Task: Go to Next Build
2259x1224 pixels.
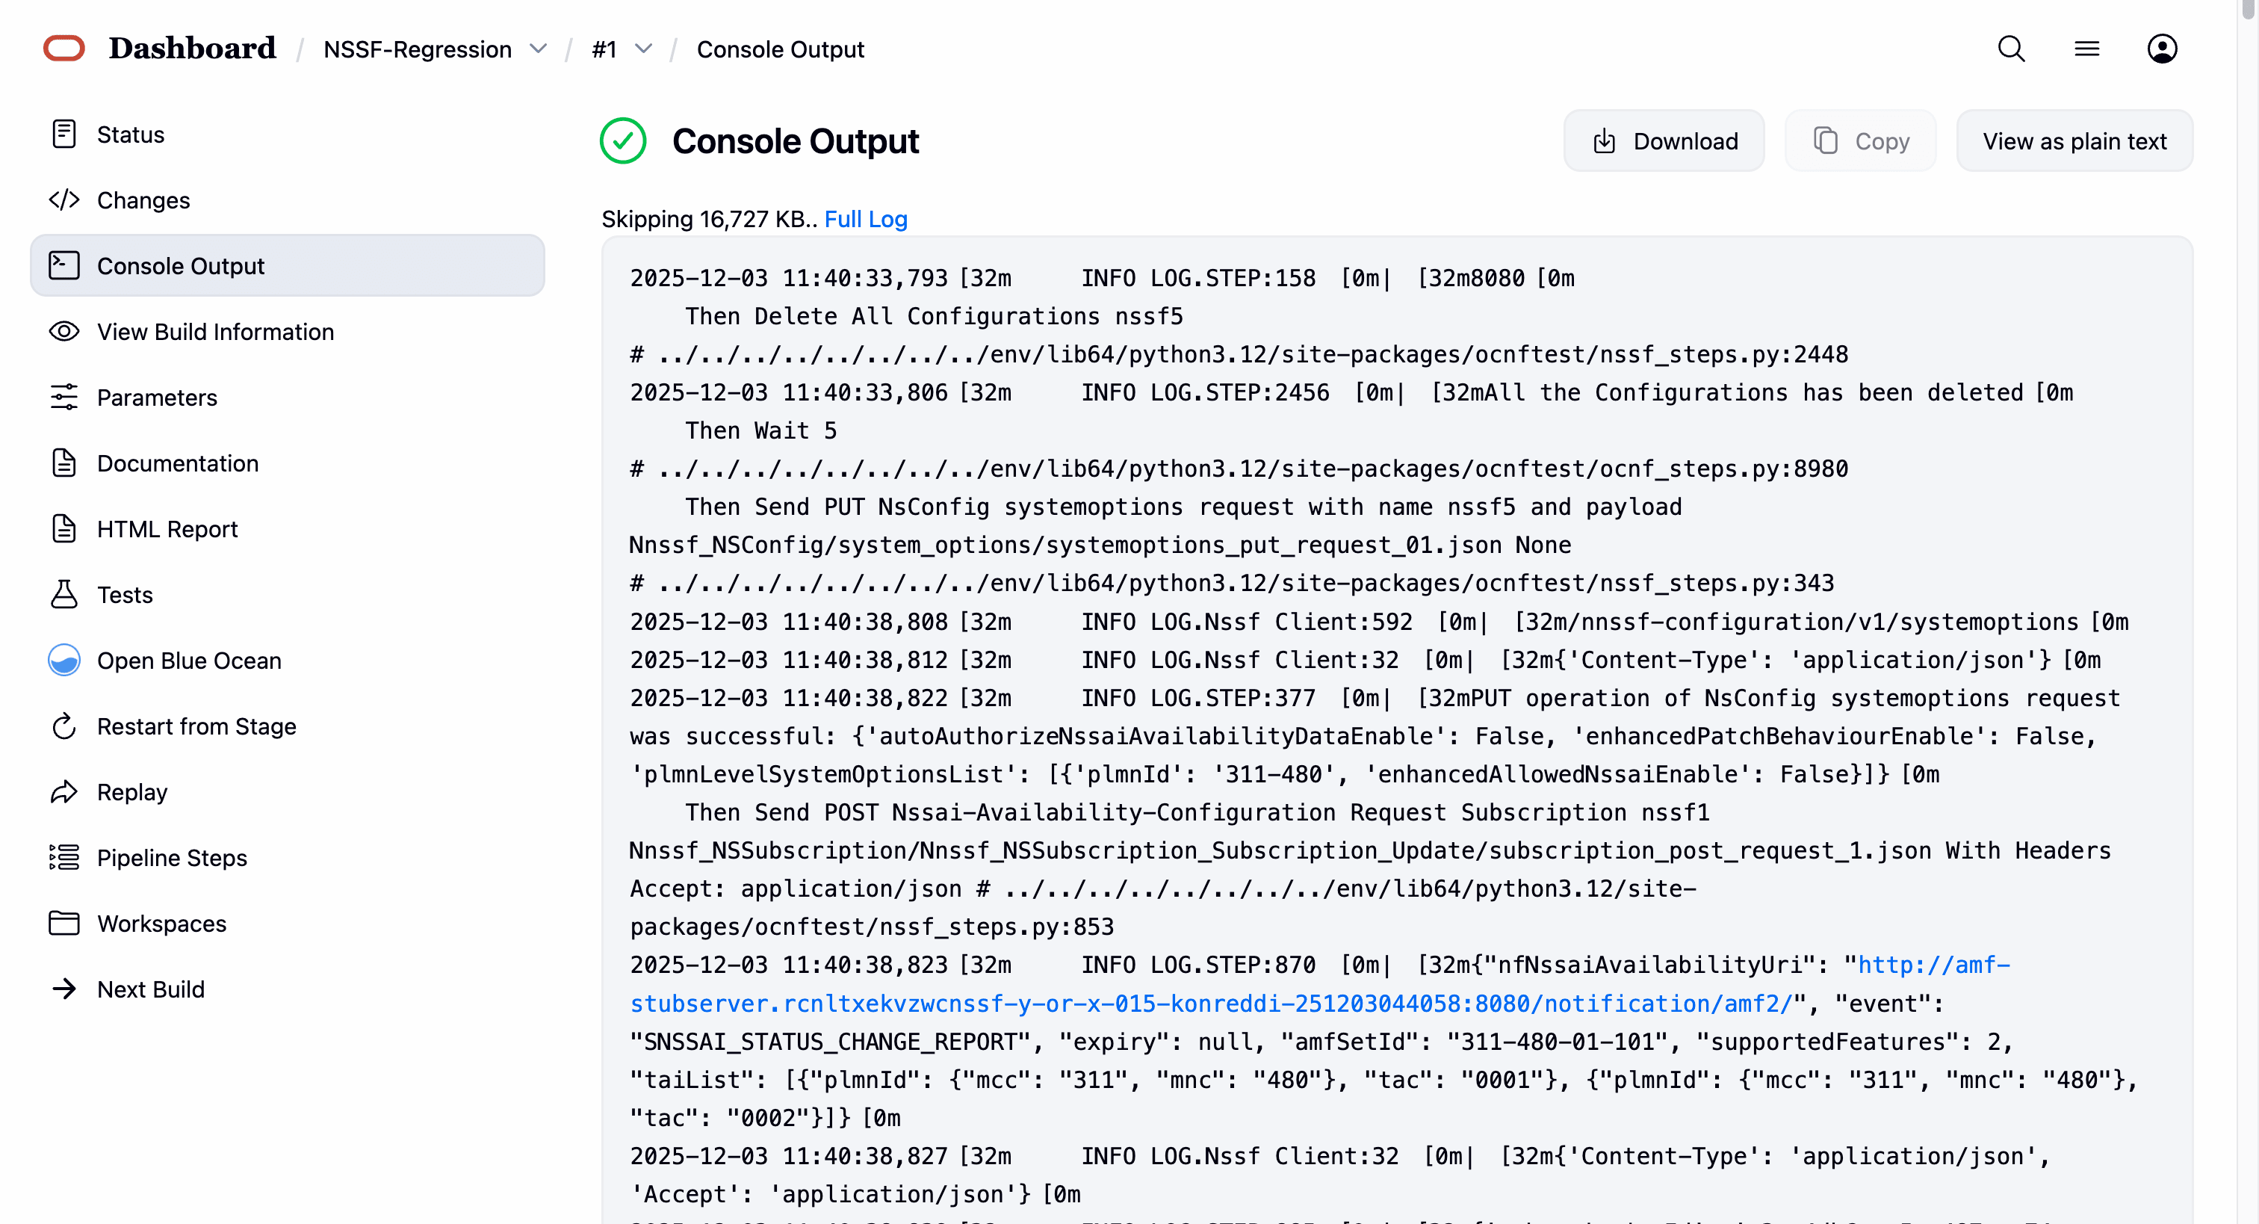Action: (150, 989)
